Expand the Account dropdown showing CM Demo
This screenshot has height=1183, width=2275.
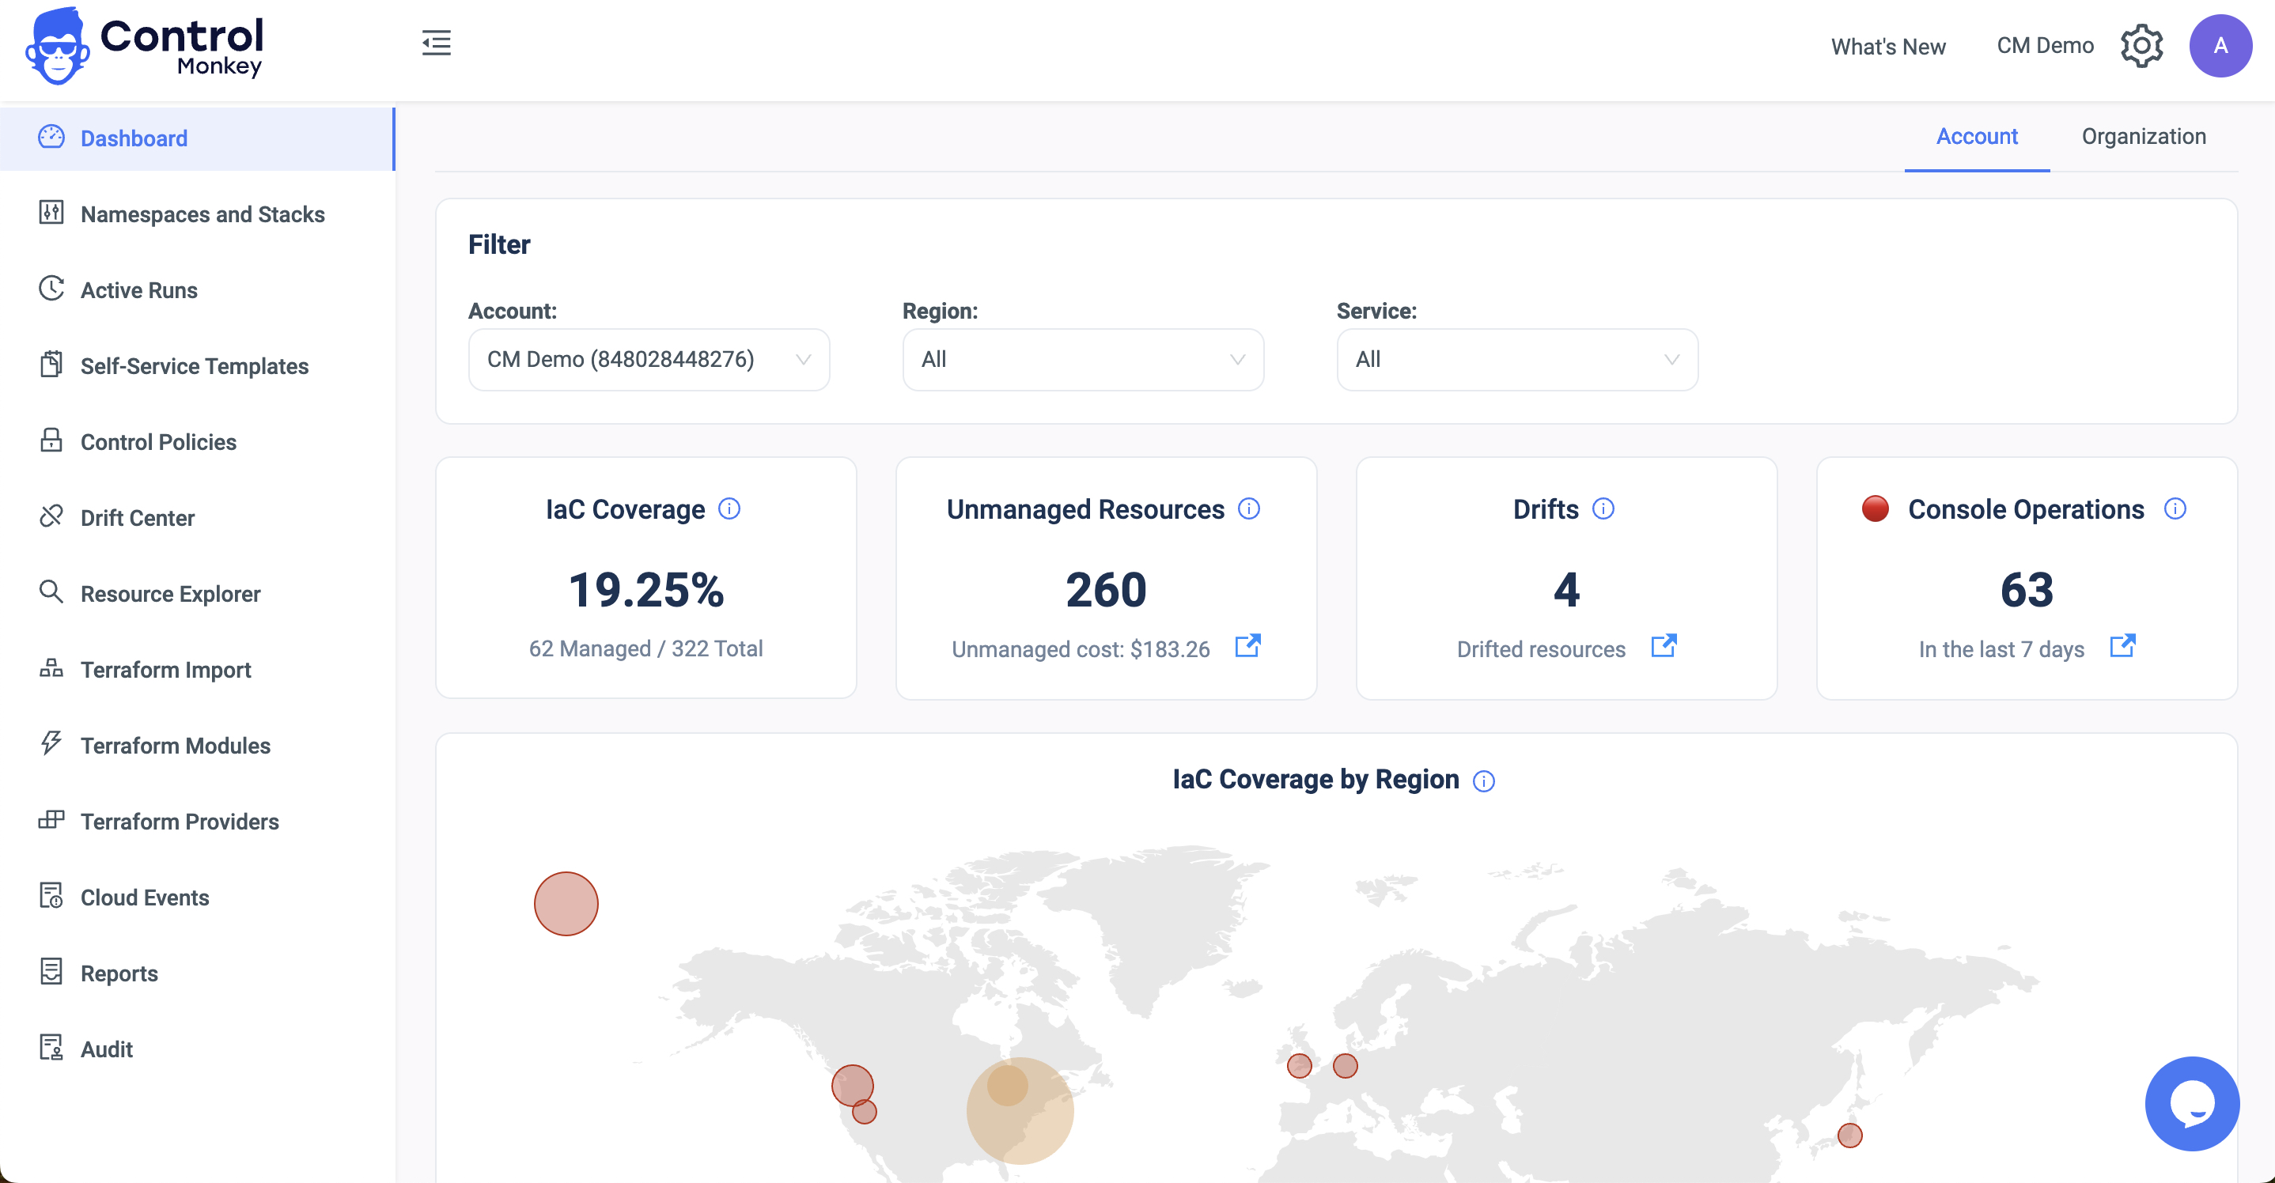[649, 359]
